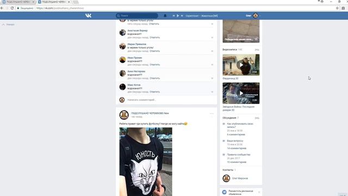
Task: Bookmark this page with the star icon
Action: pos(337,8)
